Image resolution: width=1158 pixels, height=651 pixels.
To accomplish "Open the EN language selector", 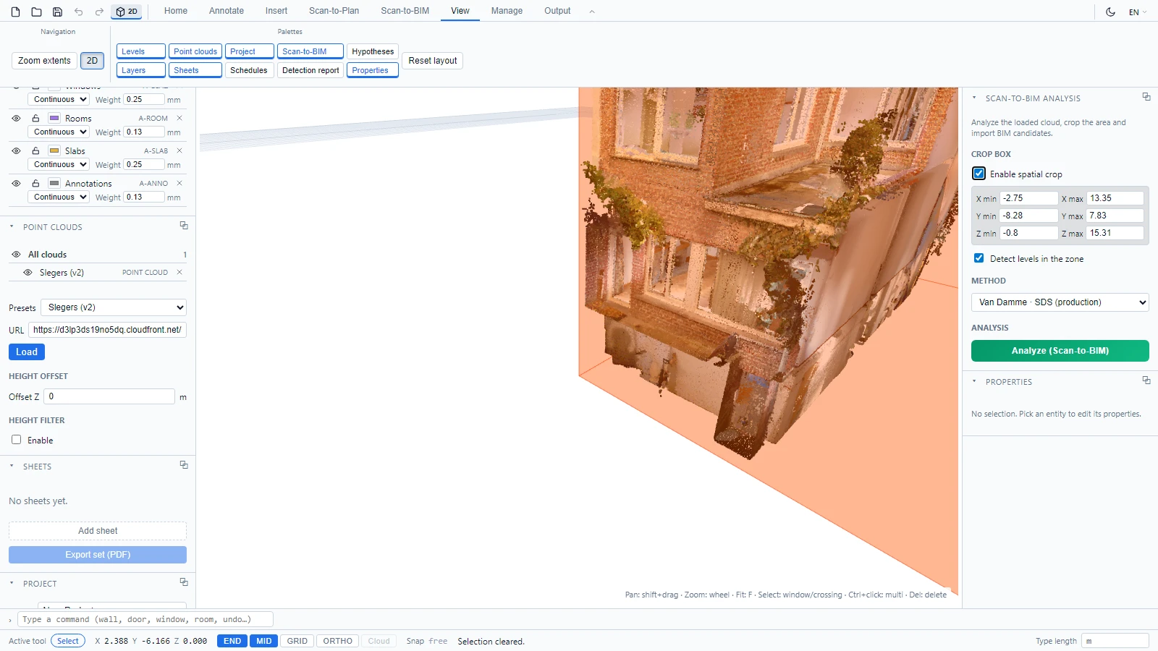I will tap(1138, 12).
